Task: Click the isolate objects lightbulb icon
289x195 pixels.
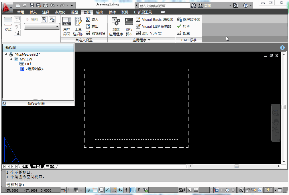Action: coord(268,190)
